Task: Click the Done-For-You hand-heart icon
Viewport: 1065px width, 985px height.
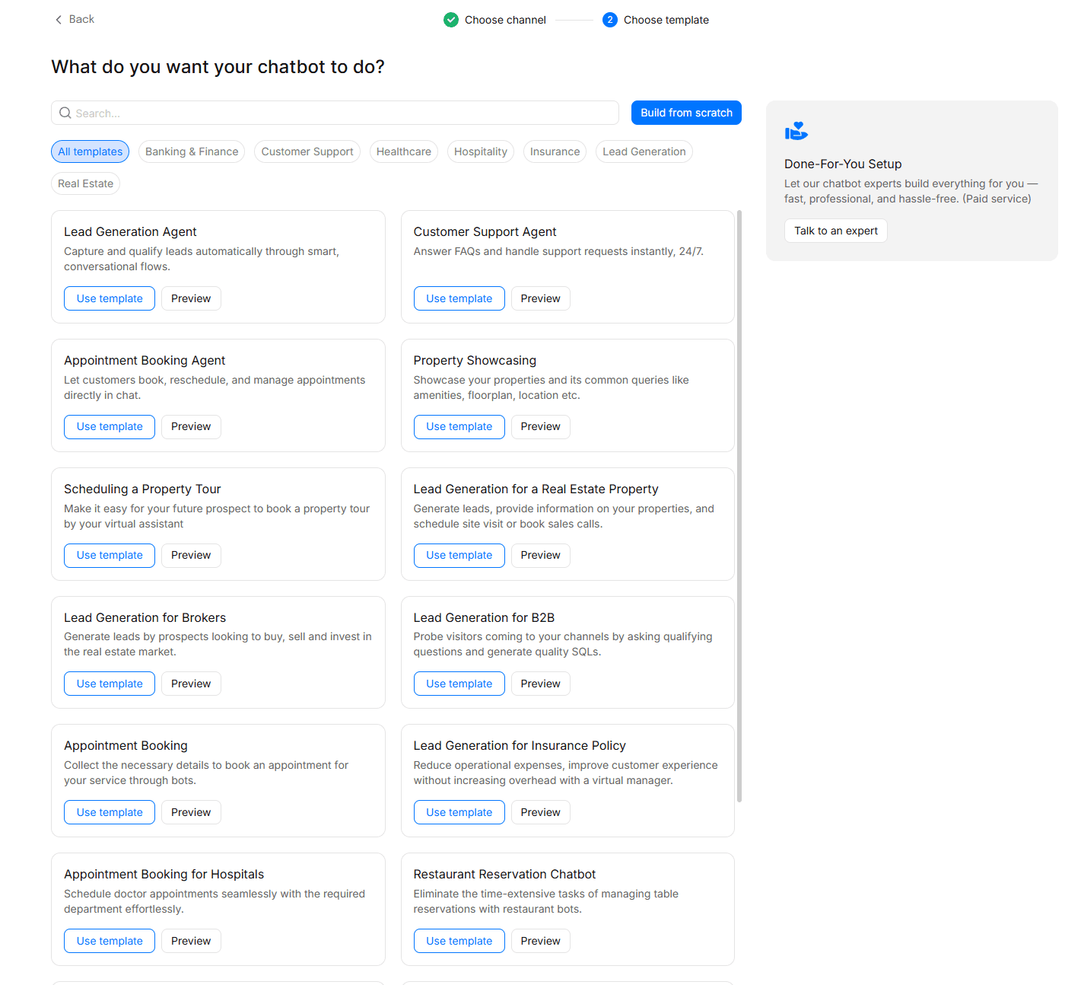Action: pyautogui.click(x=796, y=130)
